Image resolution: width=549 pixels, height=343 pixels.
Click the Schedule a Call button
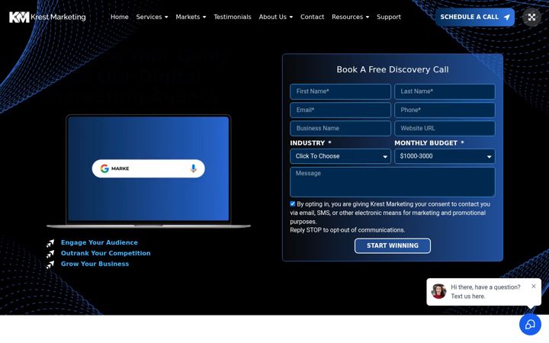point(475,17)
